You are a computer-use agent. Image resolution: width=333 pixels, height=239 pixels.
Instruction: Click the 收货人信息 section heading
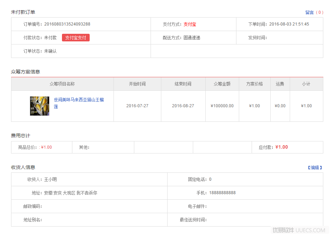pyautogui.click(x=23, y=168)
